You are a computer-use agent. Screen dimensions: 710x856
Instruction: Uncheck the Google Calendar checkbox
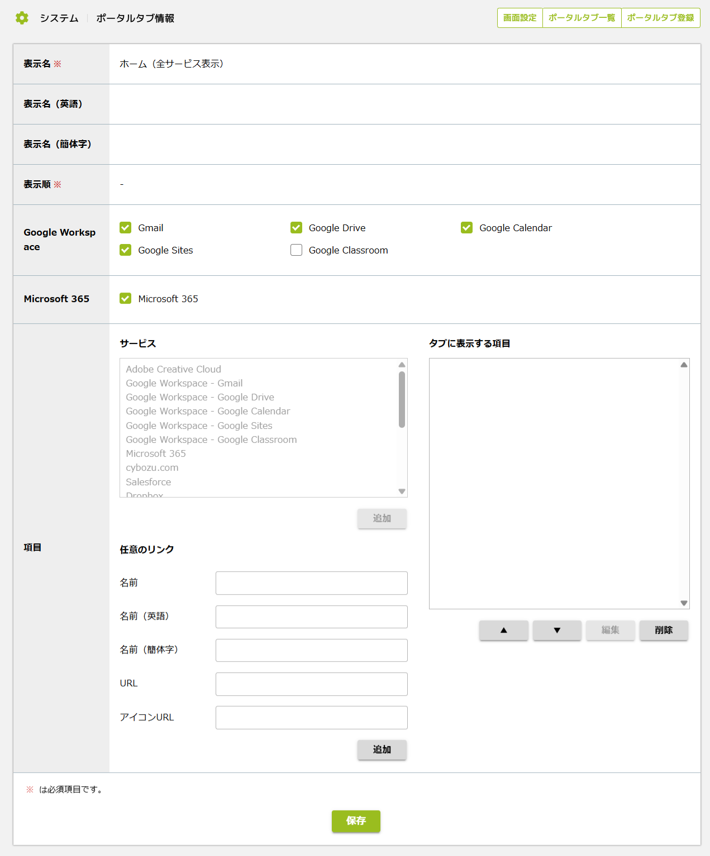(467, 228)
